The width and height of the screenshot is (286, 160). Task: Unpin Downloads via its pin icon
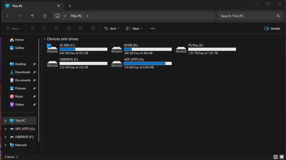pos(34,72)
